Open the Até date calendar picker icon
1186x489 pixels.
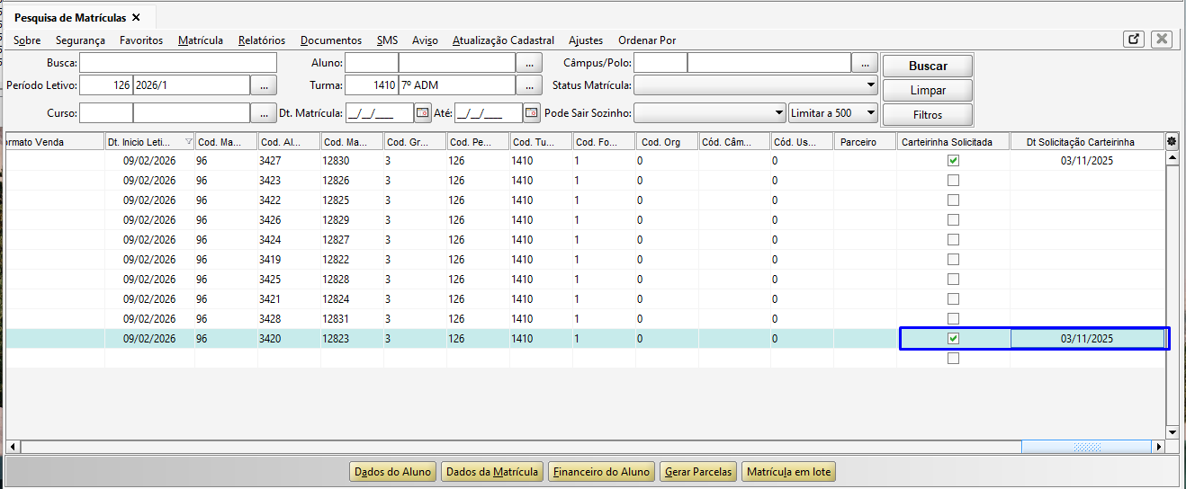[x=532, y=113]
